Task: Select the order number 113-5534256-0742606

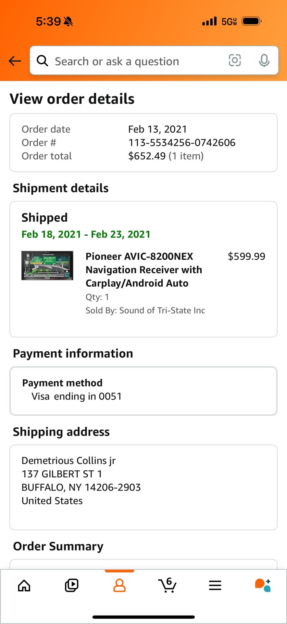Action: tap(182, 143)
